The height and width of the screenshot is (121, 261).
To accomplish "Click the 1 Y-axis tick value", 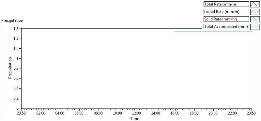I will click(18, 59).
